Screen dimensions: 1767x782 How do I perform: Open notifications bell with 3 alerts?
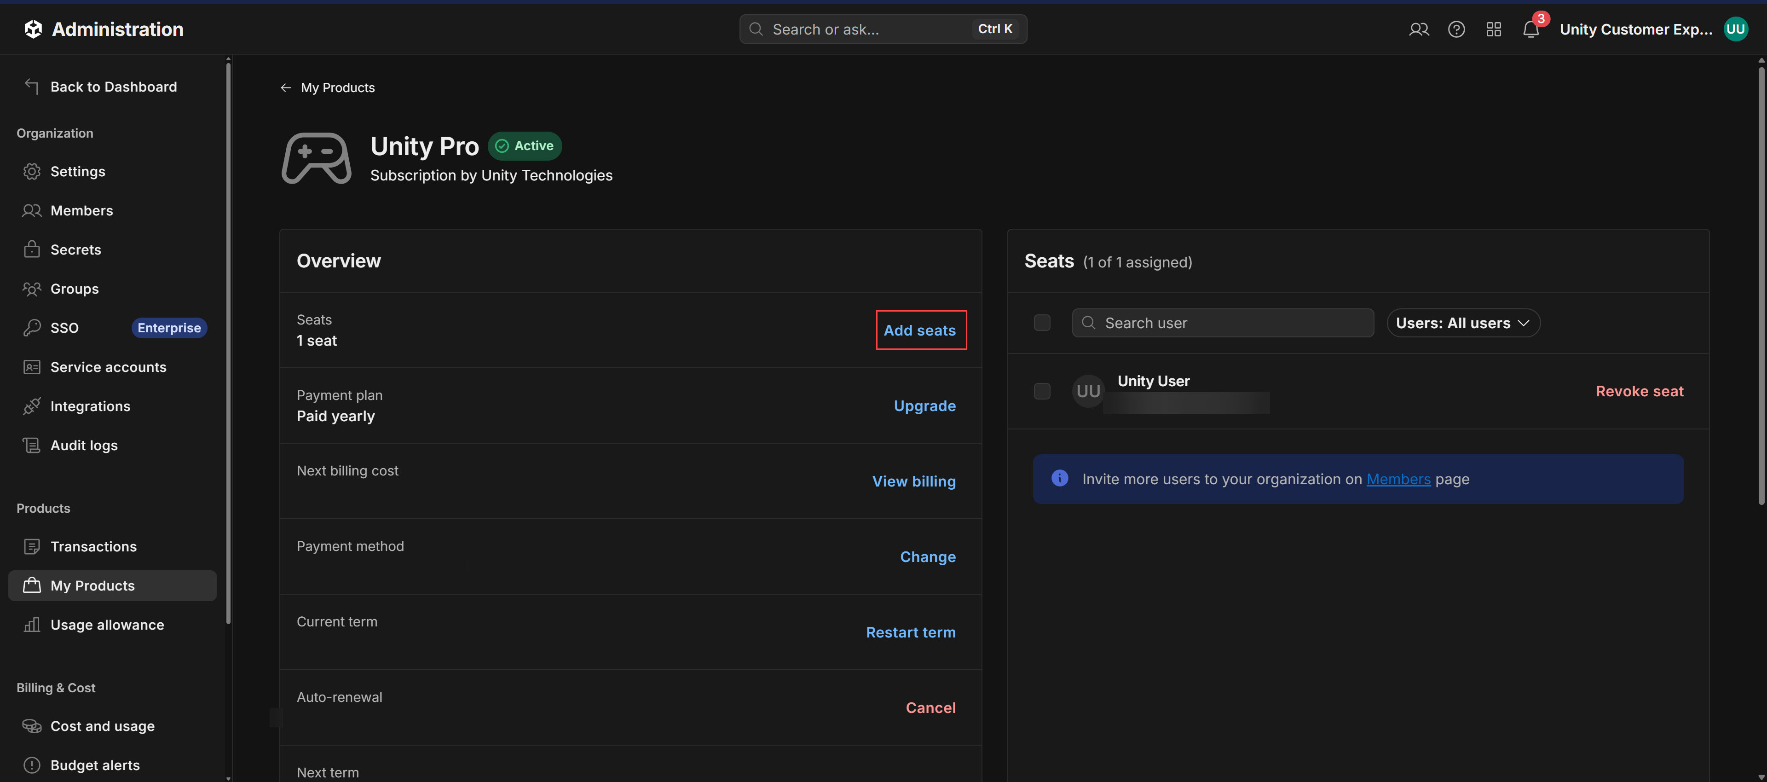click(1531, 29)
